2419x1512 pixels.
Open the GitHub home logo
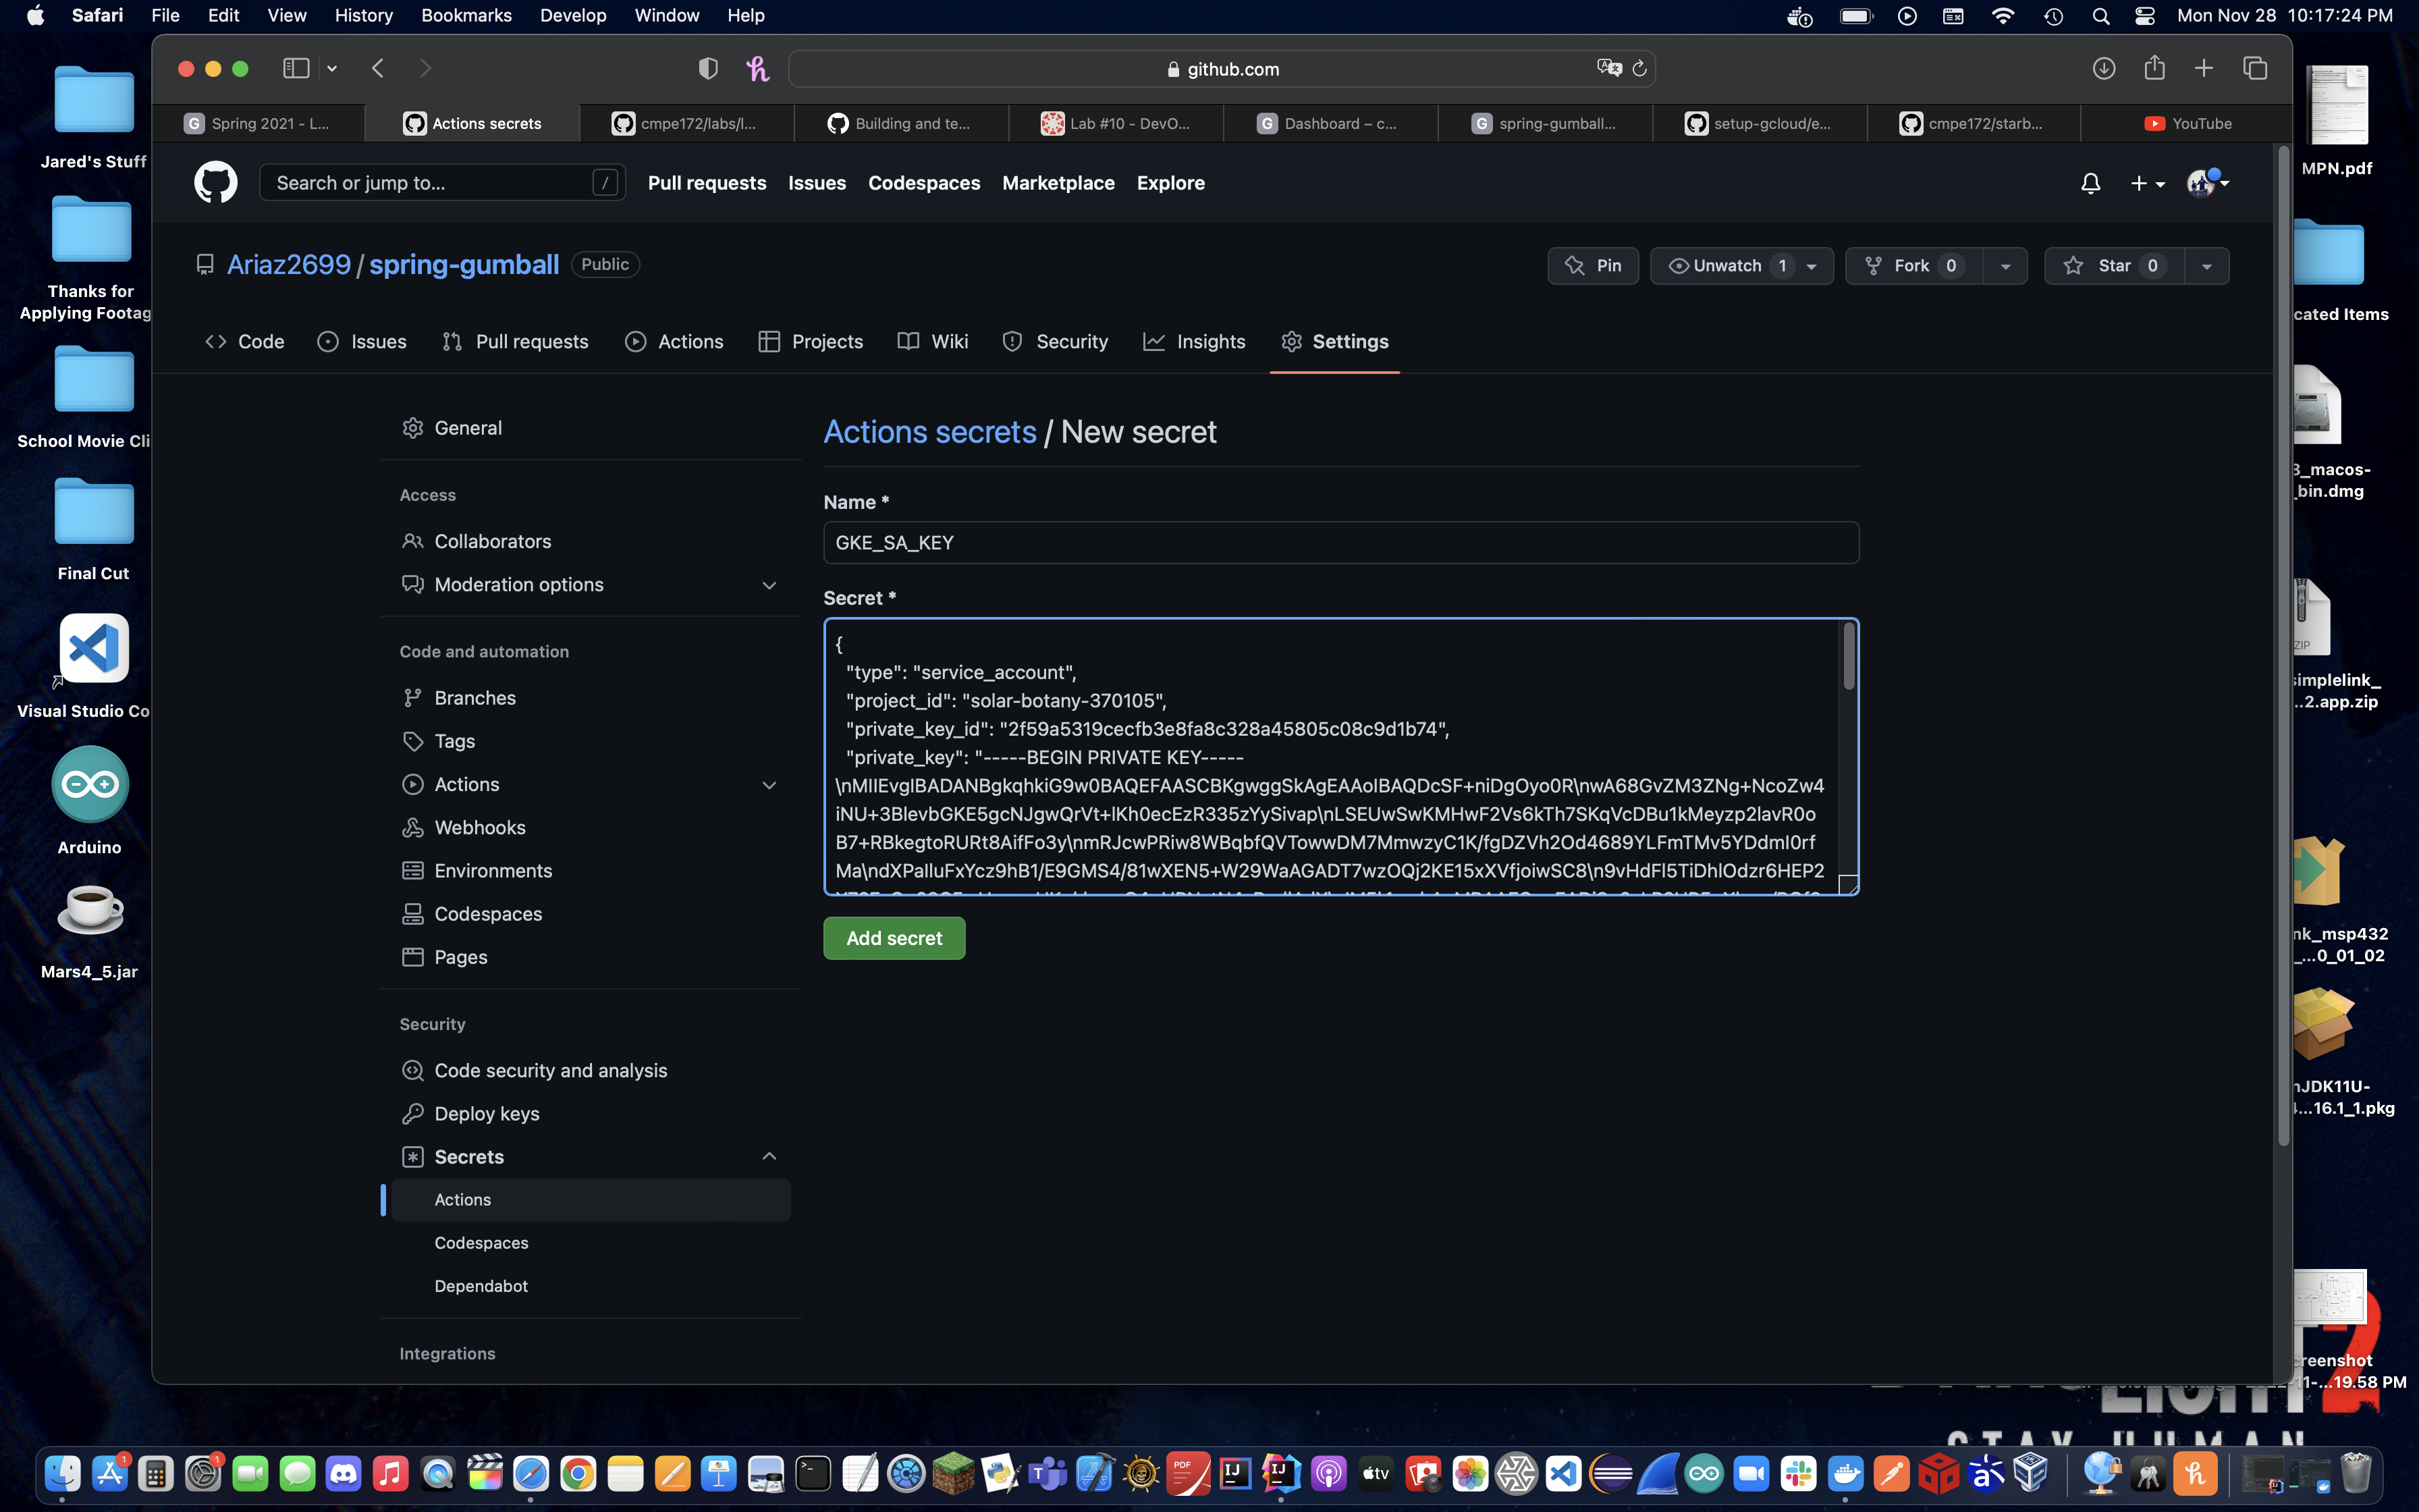point(215,183)
